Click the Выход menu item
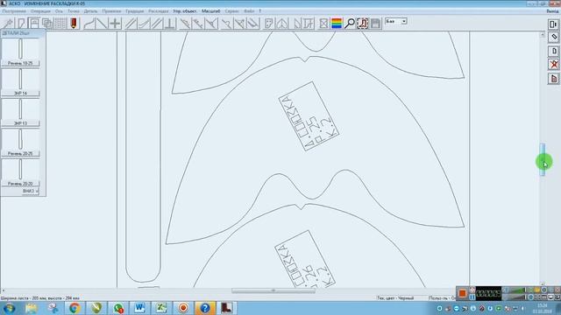This screenshot has width=561, height=315. (x=552, y=11)
